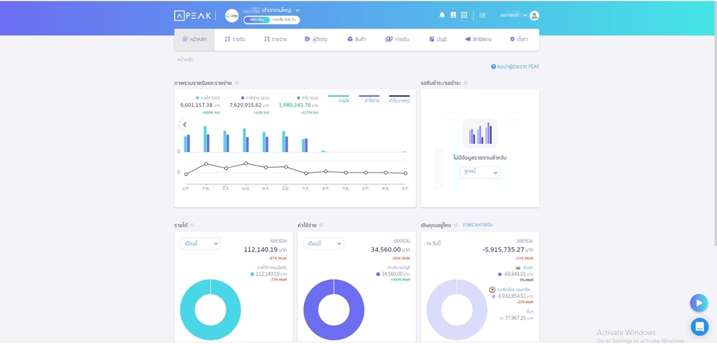The height and width of the screenshot is (344, 717).
Task: Click the iCode company logo circle
Action: [232, 16]
